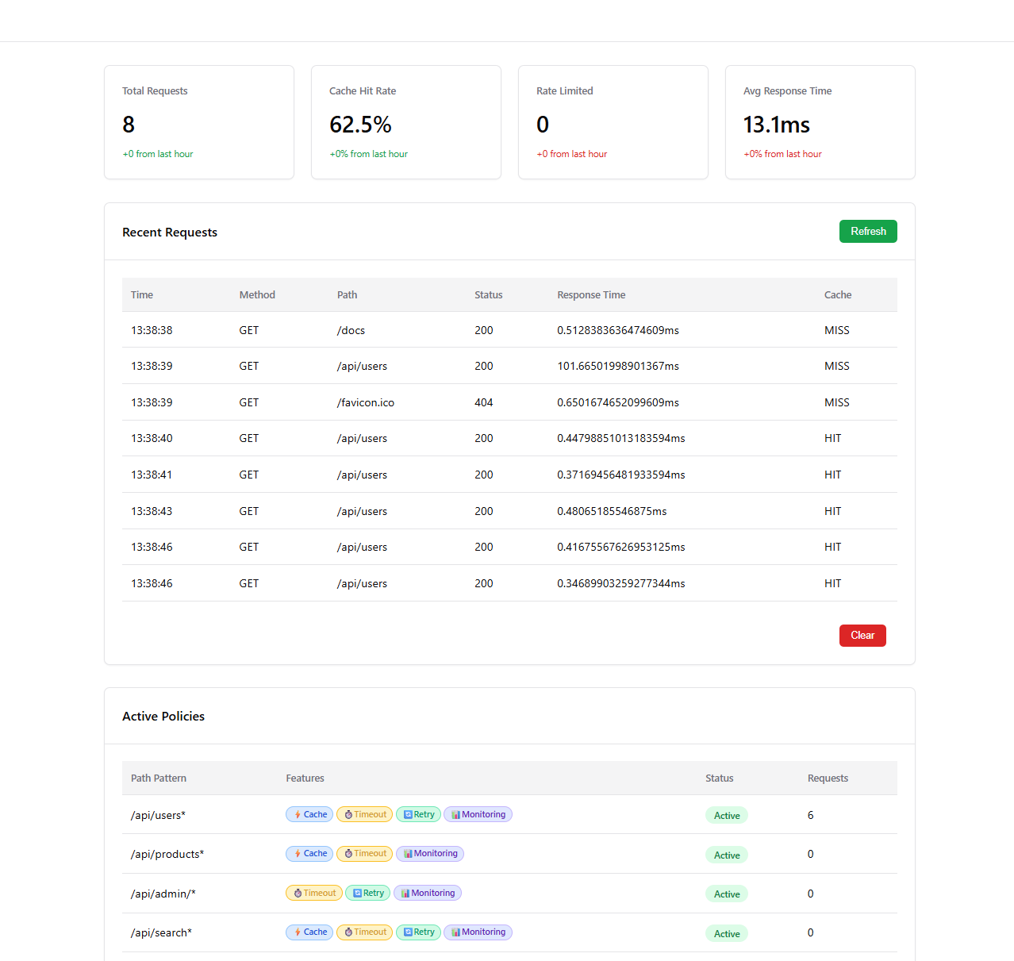The height and width of the screenshot is (961, 1014).
Task: Select the Timeout badge for /api/search*
Action: [364, 932]
